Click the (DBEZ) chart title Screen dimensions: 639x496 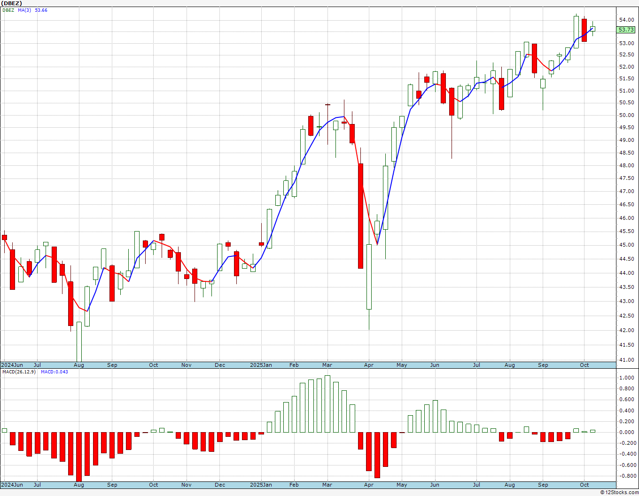coord(12,3)
